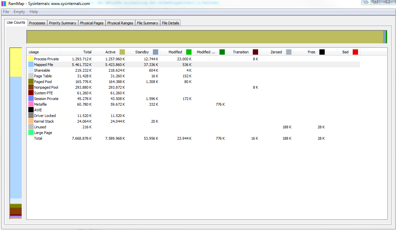Click the black AWE icon
This screenshot has height=230, width=396.
click(31, 110)
